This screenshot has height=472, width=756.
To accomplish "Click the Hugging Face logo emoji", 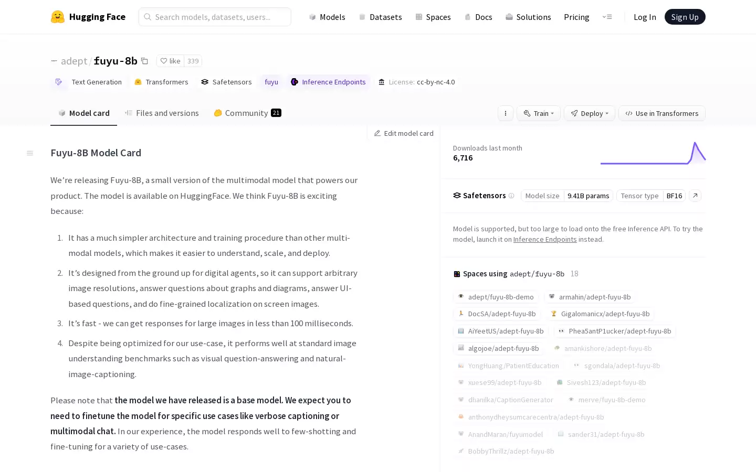I will (x=58, y=17).
